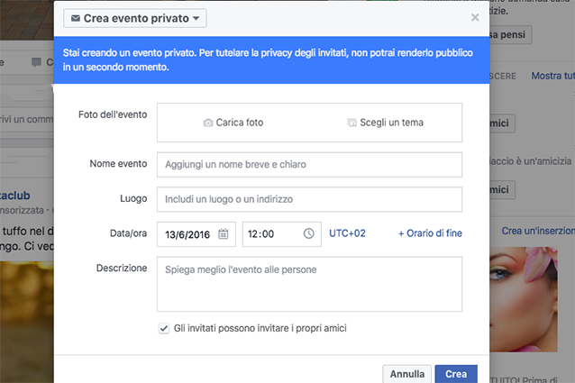Click the 12:00 time field
This screenshot has height=383, width=575.
pyautogui.click(x=281, y=233)
